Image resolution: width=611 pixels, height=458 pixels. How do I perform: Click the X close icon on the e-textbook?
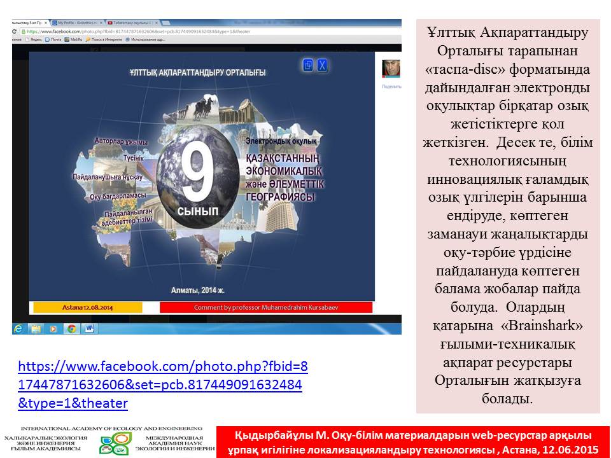pos(322,65)
